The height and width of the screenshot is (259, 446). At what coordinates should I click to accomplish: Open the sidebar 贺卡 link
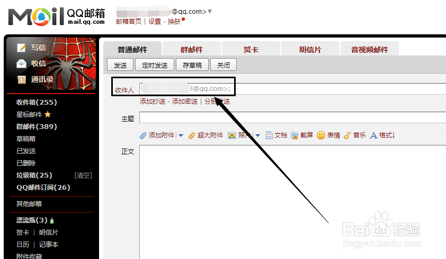click(x=23, y=233)
